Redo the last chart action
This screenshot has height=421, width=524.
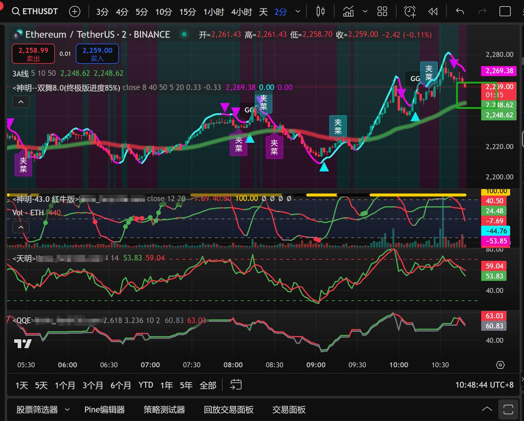click(x=483, y=12)
